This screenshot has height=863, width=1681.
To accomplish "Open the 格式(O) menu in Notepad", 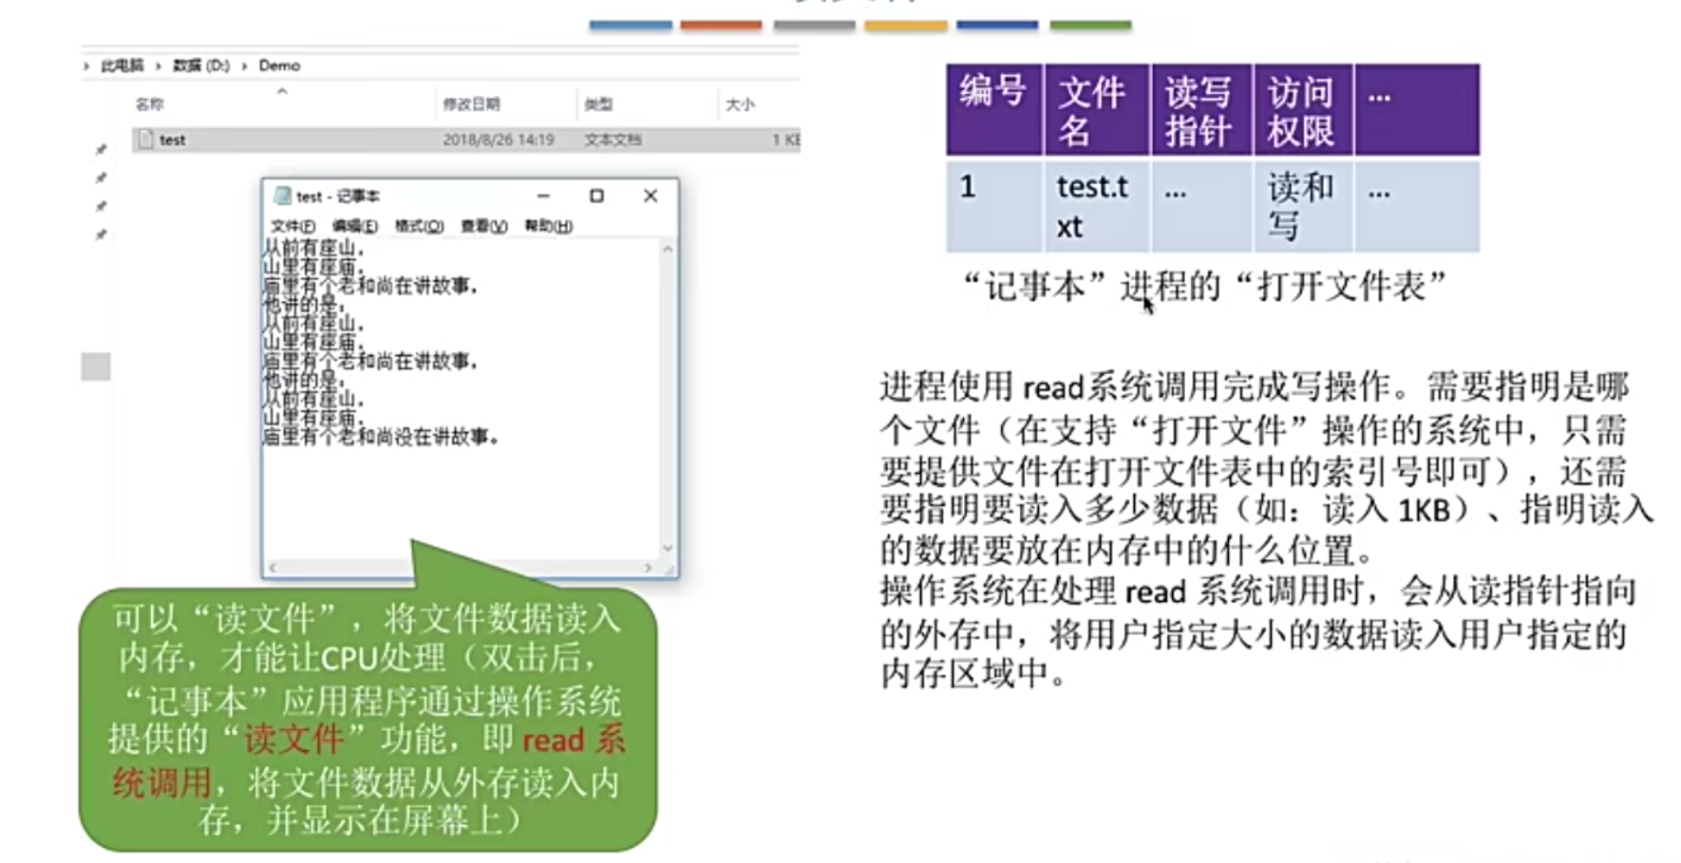I will (x=419, y=226).
